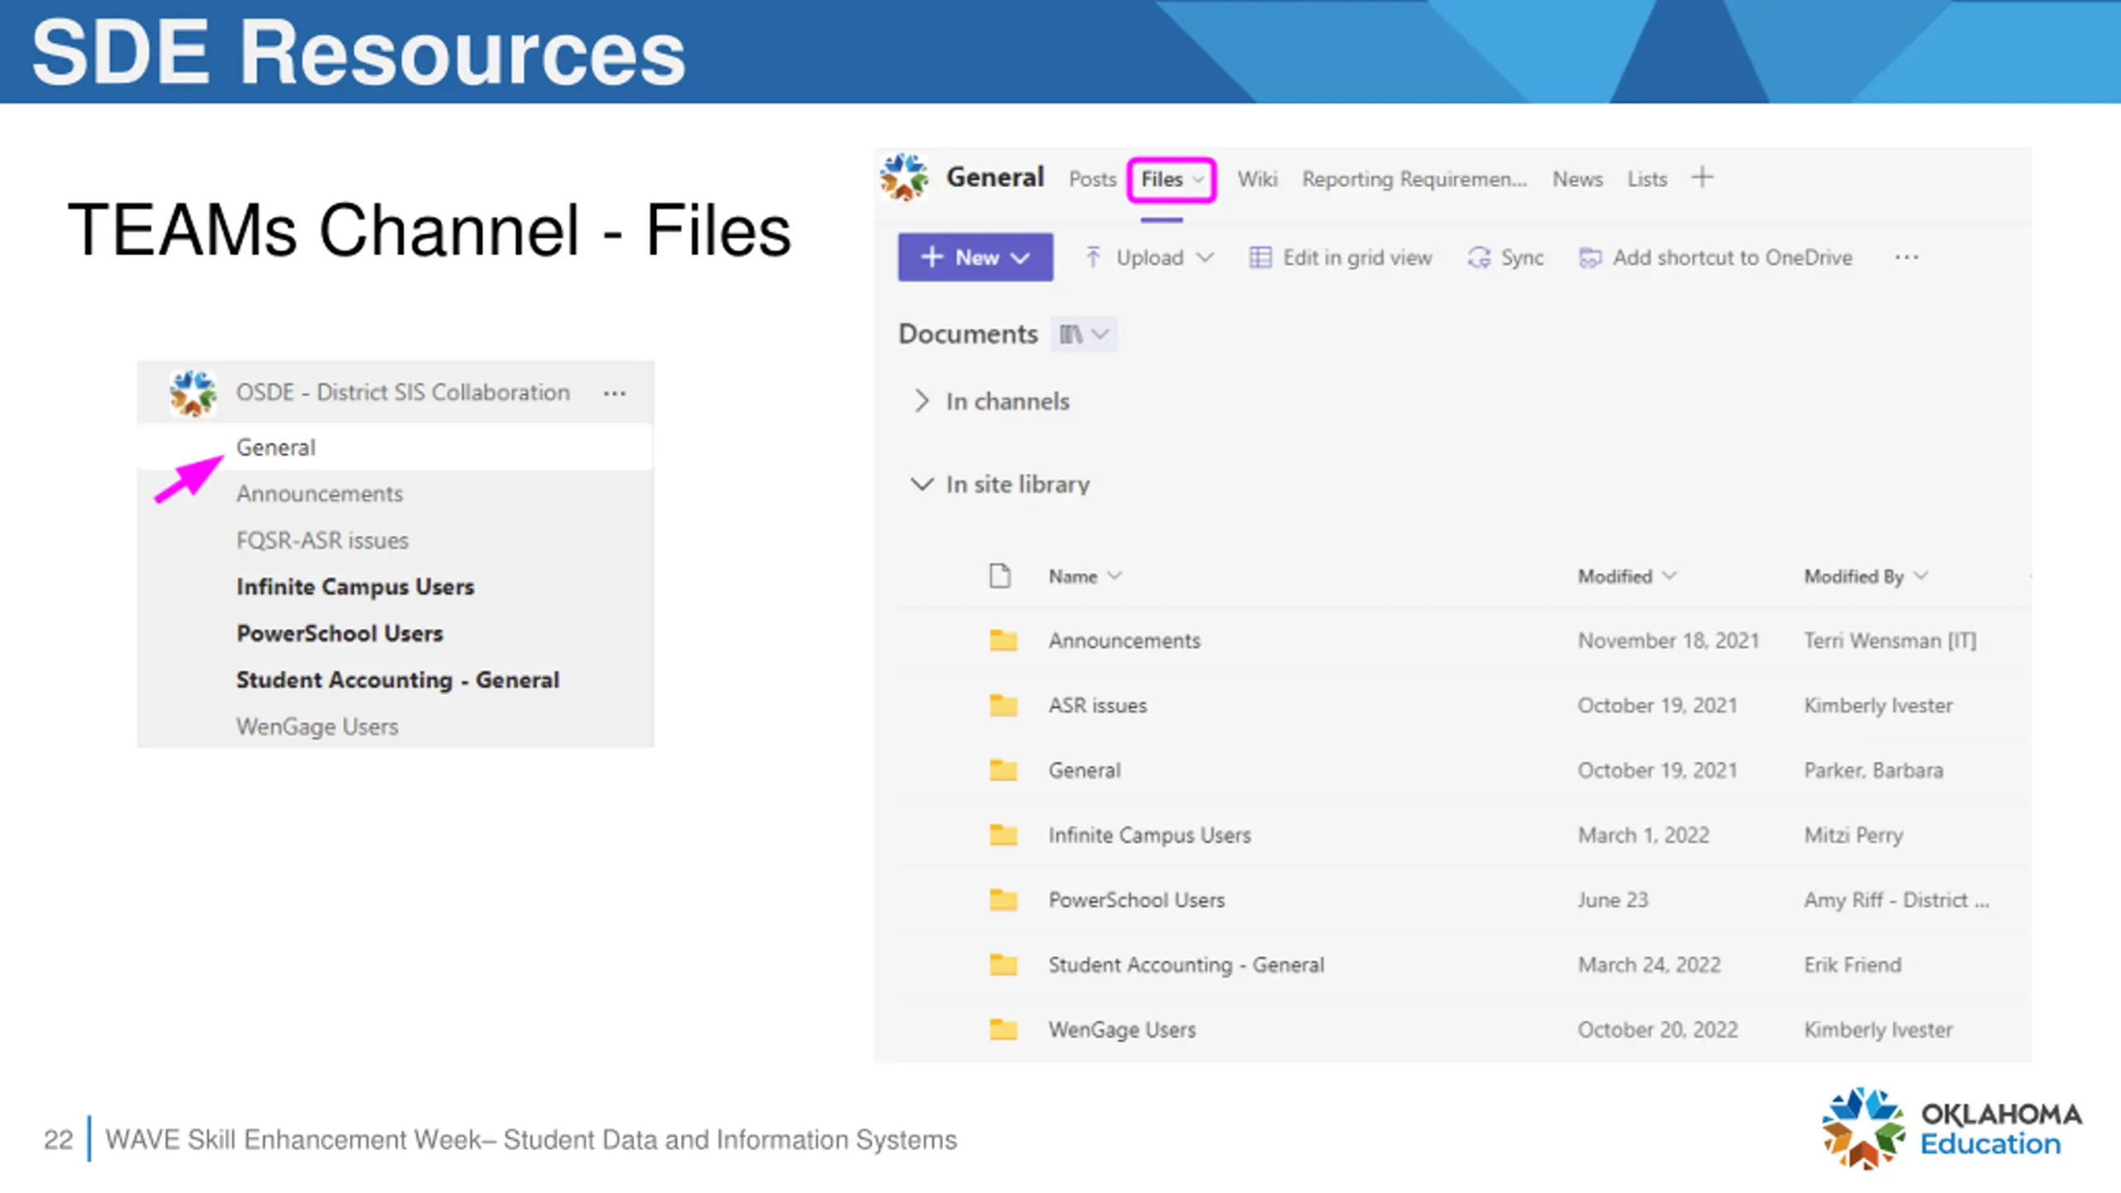Open Student Accounting - General folder icon
Screen dimensions: 2121x1193
1003,964
